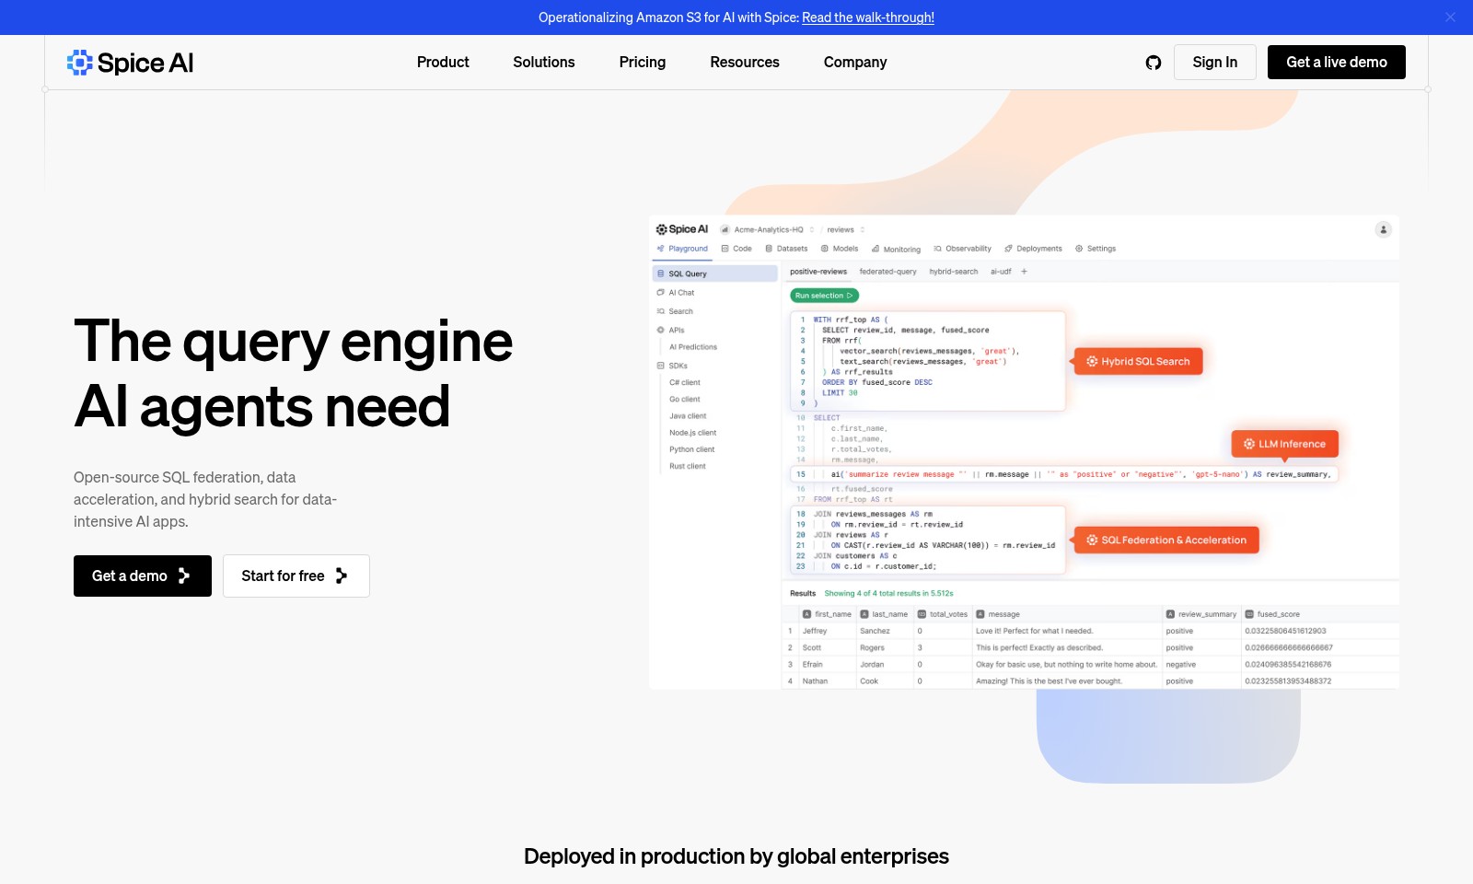Viewport: 1473px width, 884px height.
Task: Click the last_name column header
Action: tap(884, 614)
